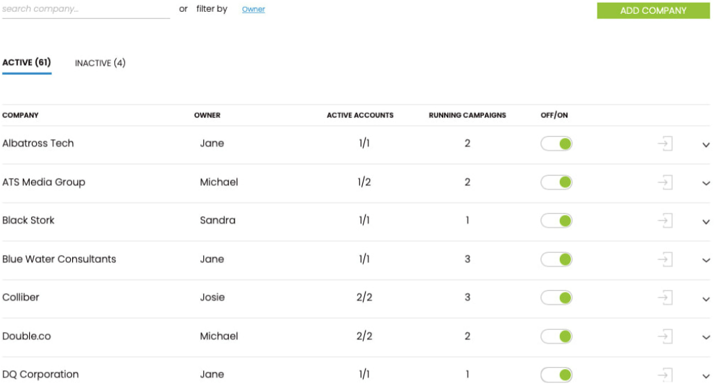Click login icon for DQ Corporation
Image resolution: width=716 pixels, height=390 pixels.
point(665,375)
